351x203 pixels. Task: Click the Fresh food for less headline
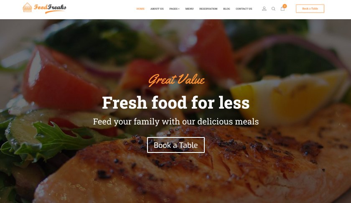[176, 103]
